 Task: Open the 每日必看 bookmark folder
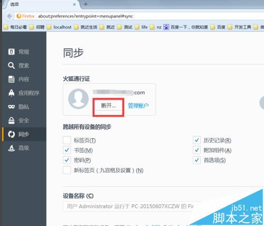click(x=15, y=27)
